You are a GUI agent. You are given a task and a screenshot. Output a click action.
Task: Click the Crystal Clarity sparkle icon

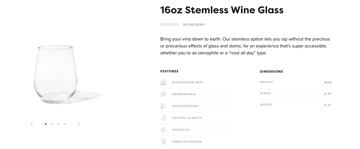pos(163,118)
